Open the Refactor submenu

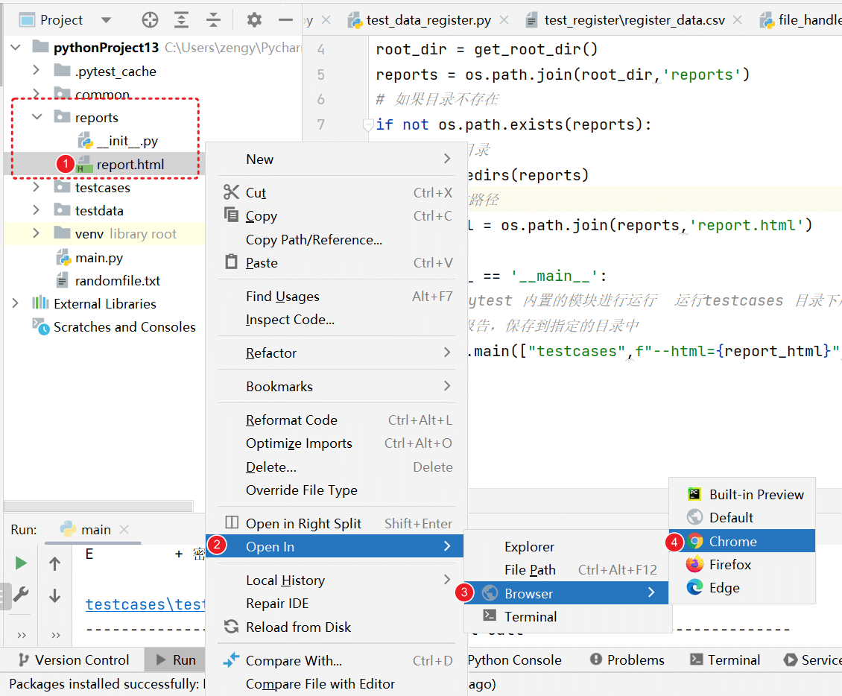(337, 352)
